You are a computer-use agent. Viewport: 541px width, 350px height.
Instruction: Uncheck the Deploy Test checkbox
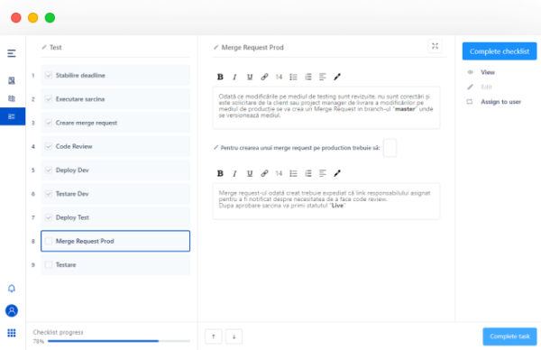(49, 217)
